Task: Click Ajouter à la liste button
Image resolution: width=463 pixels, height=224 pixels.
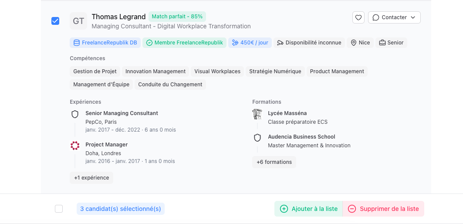Action: [308, 209]
